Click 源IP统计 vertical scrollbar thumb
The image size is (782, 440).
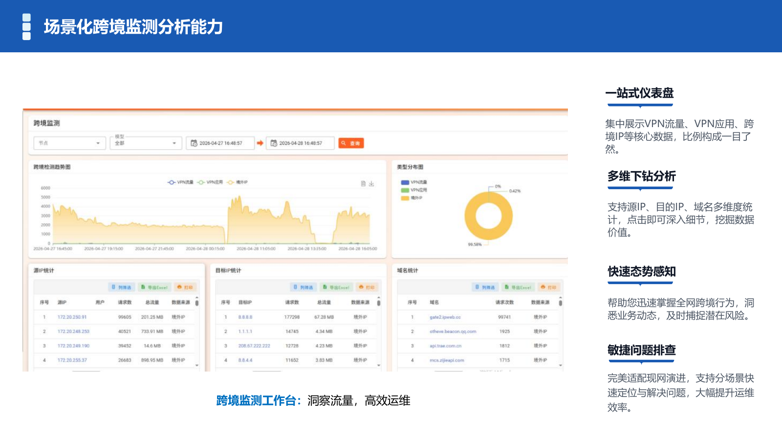(197, 303)
